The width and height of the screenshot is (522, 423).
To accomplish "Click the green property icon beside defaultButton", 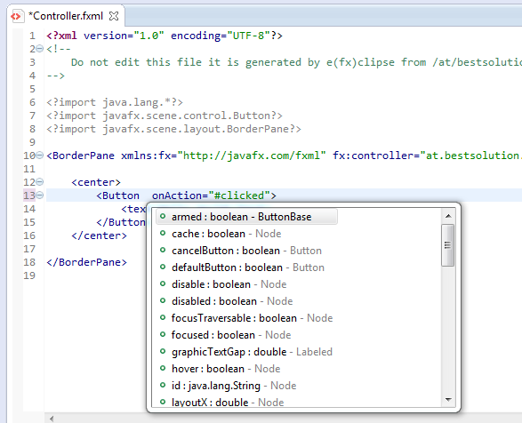I will click(x=163, y=267).
